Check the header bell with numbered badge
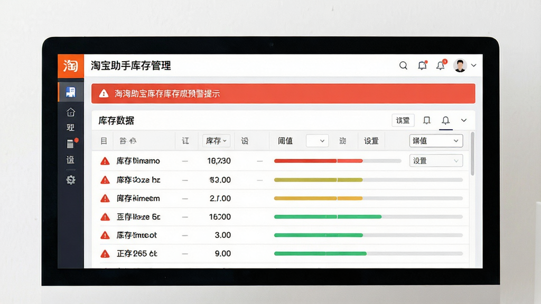Viewport: 541px width, 304px height. (x=441, y=65)
